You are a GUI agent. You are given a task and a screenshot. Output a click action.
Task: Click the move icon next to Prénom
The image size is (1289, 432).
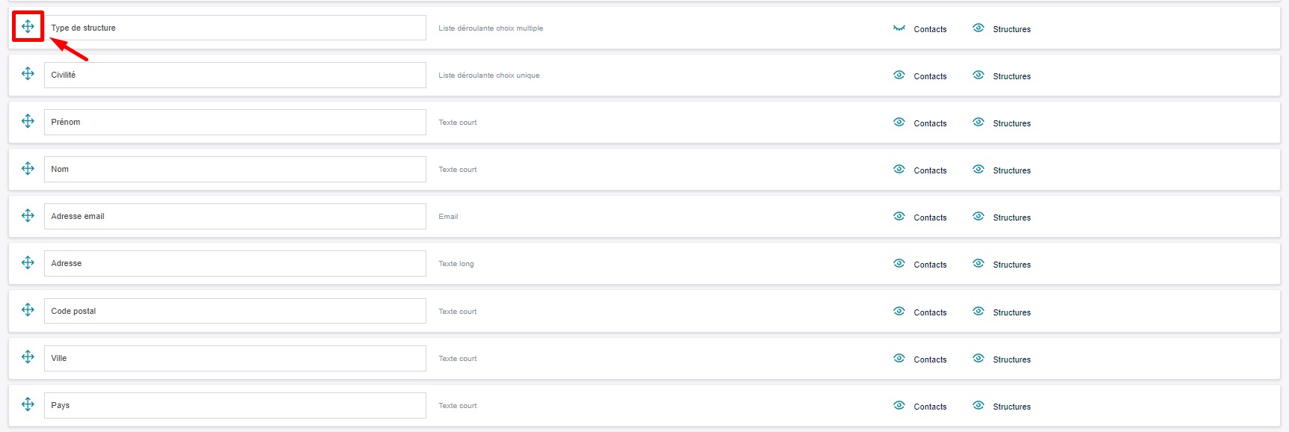(28, 121)
